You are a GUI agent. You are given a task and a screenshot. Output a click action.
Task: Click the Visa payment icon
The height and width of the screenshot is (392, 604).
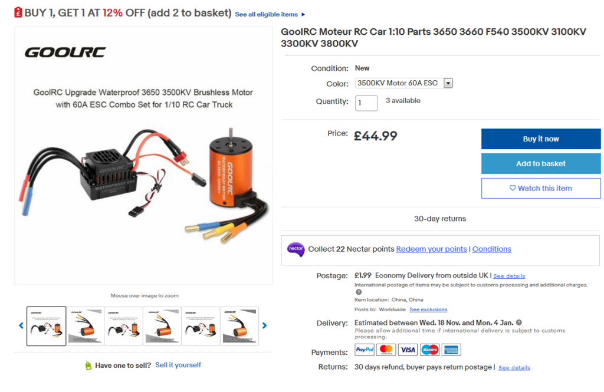pos(408,350)
